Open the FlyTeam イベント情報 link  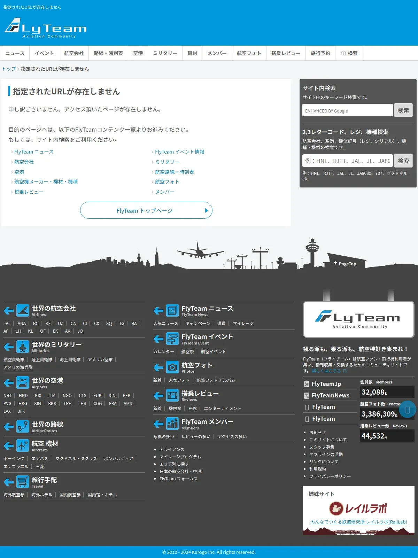[x=180, y=152]
